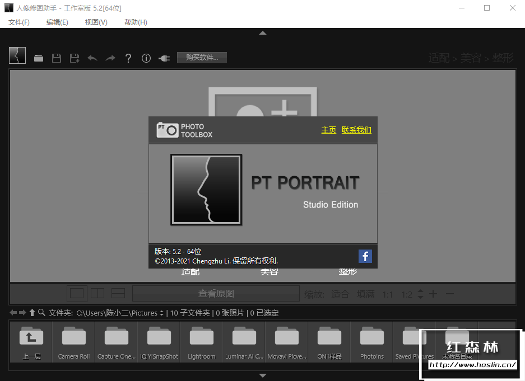Viewport: 525px width, 381px height.
Task: Click the folder search magnifier icon
Action: coord(41,313)
